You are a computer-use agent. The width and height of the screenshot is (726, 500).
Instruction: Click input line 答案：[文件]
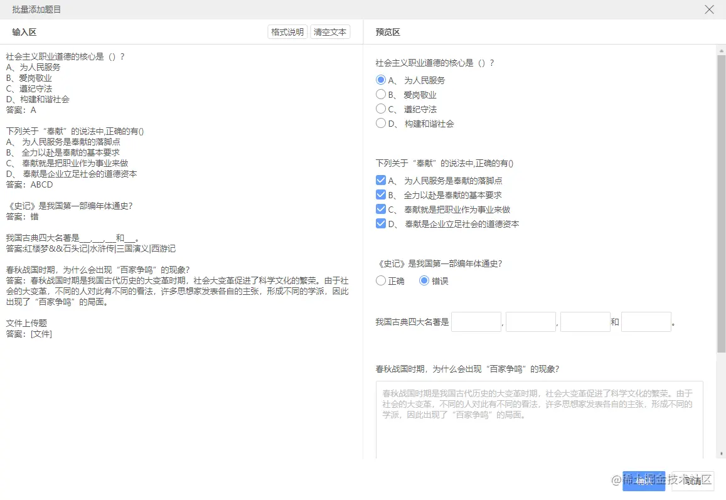click(29, 333)
